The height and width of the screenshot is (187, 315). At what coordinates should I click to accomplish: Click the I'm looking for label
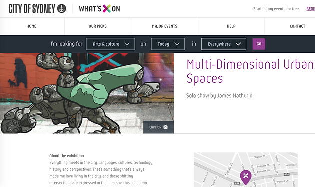tap(66, 44)
